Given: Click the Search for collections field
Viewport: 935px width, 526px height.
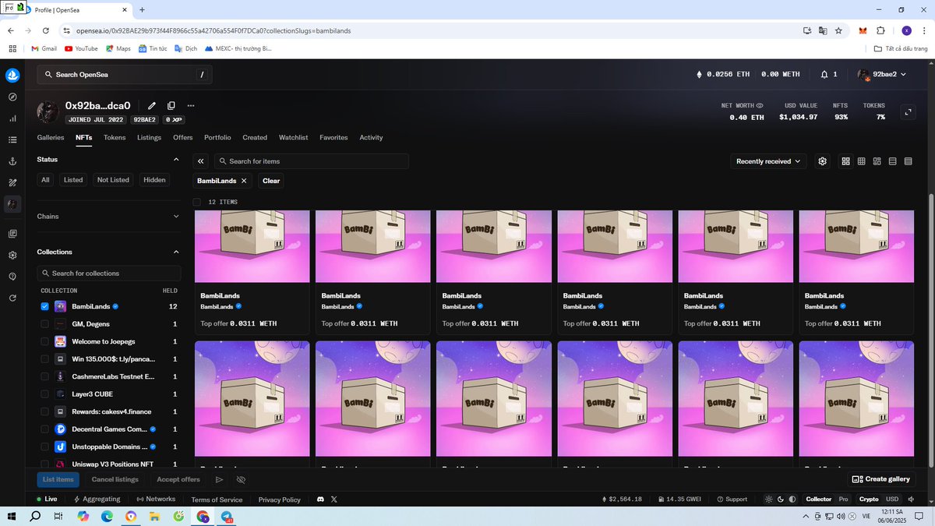Looking at the screenshot, I should click(x=109, y=274).
